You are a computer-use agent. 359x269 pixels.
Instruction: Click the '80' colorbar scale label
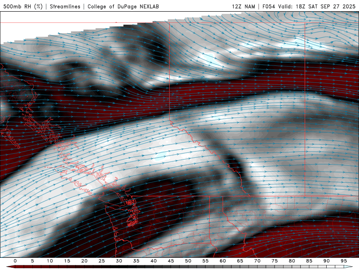coord(292,261)
